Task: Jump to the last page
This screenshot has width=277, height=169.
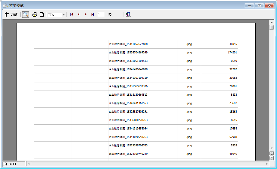Action: (92, 14)
